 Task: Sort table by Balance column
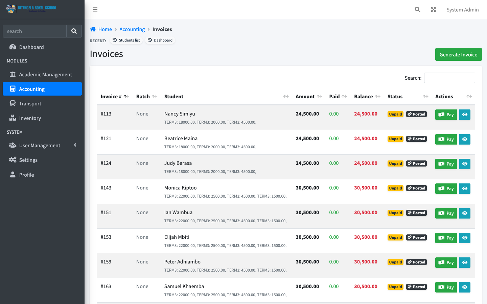pyautogui.click(x=367, y=97)
